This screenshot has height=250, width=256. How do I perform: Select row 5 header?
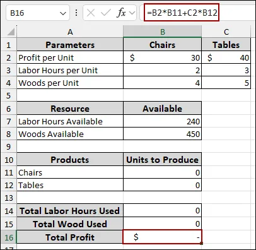pyautogui.click(x=8, y=95)
